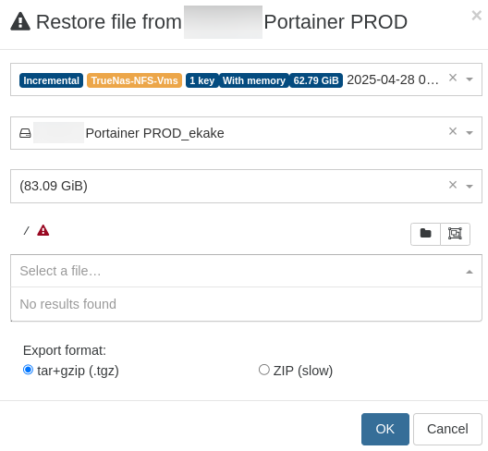Click the disk drive icon in the disk selector

coord(25,133)
